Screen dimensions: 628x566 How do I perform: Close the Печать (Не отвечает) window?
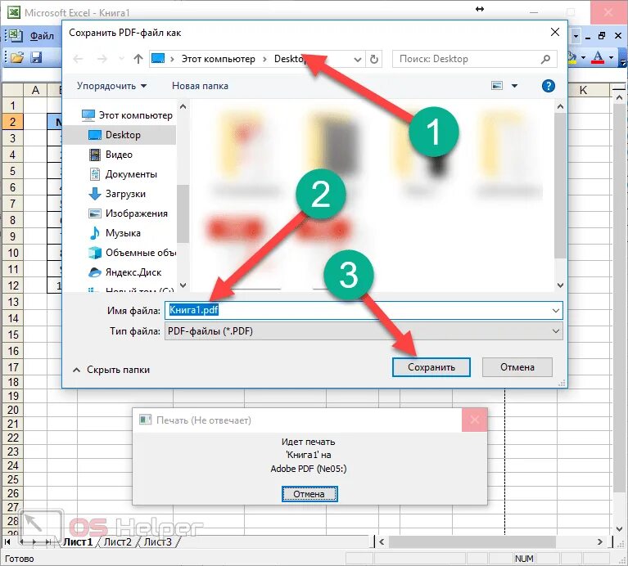475,420
